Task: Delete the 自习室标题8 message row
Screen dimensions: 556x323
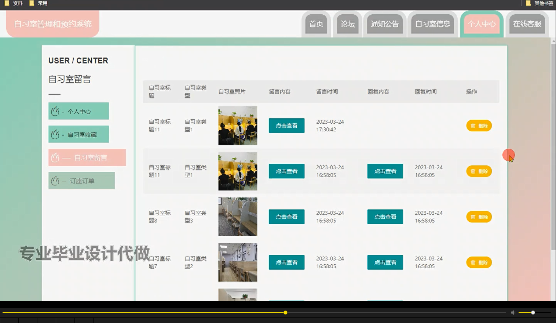Action: [479, 217]
